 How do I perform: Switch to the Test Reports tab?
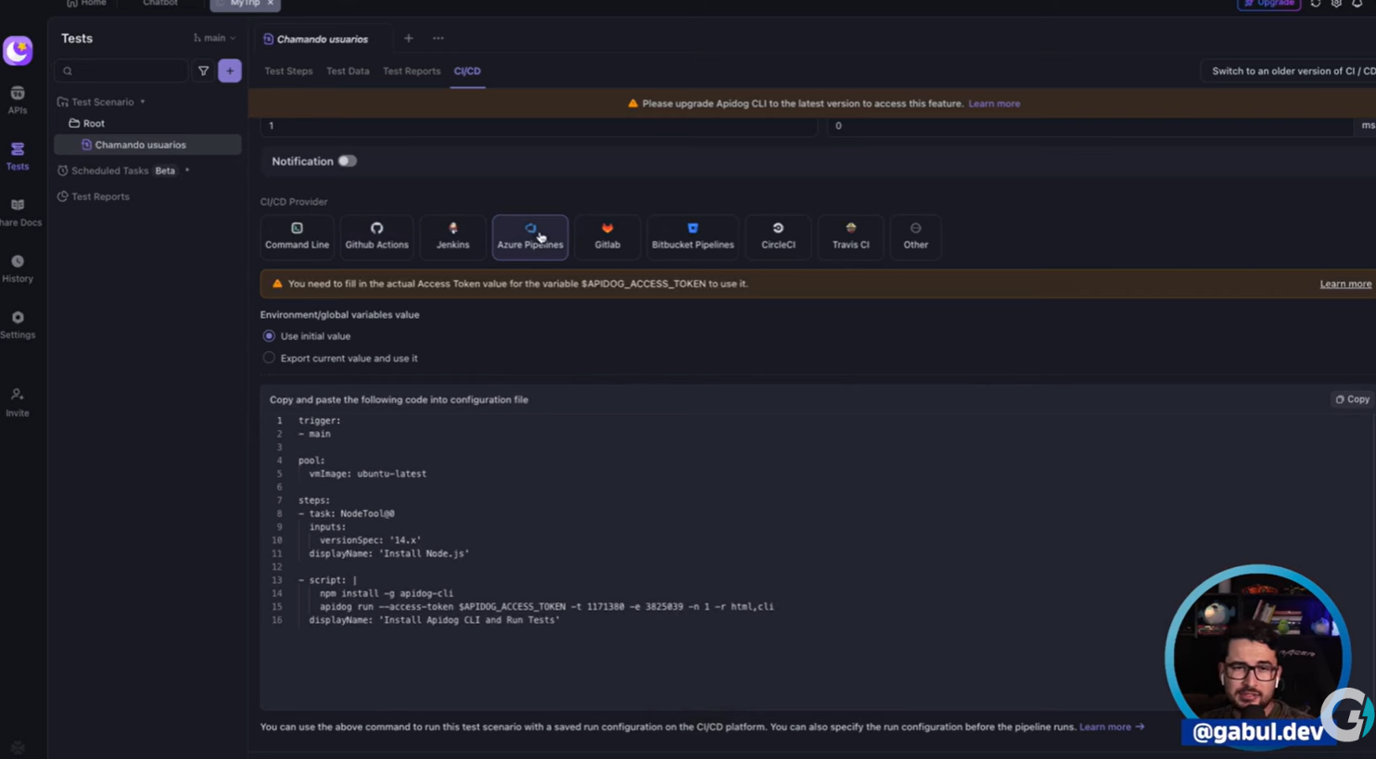click(x=412, y=70)
